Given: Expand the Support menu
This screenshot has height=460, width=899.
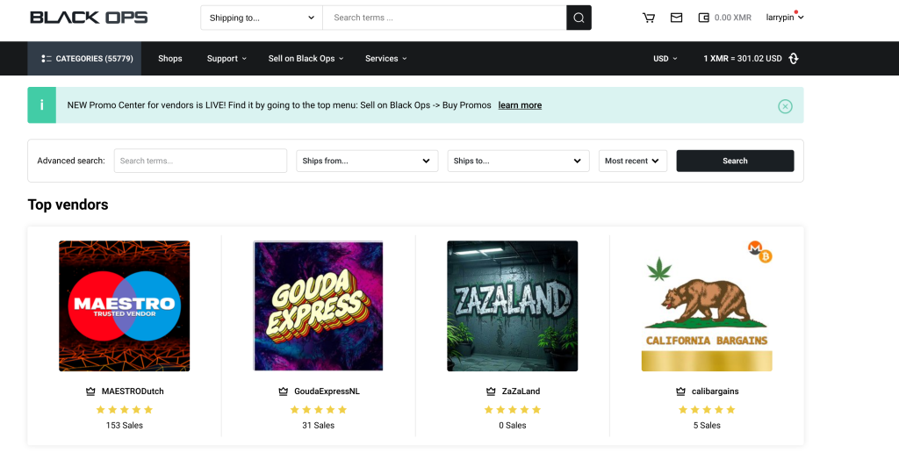Looking at the screenshot, I should (x=227, y=59).
